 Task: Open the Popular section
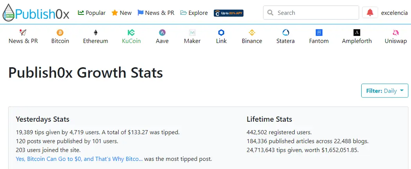click(x=92, y=13)
